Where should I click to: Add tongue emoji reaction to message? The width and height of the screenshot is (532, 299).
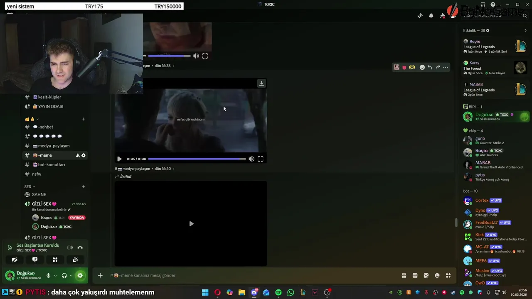click(404, 67)
